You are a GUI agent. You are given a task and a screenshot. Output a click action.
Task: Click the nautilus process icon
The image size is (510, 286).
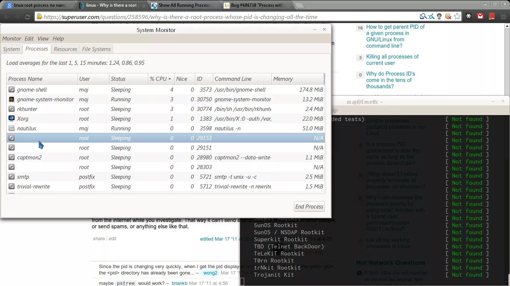[x=12, y=128]
